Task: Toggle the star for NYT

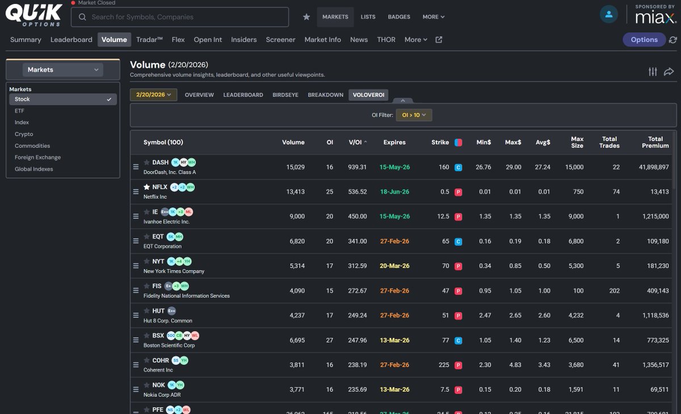Action: 146,261
